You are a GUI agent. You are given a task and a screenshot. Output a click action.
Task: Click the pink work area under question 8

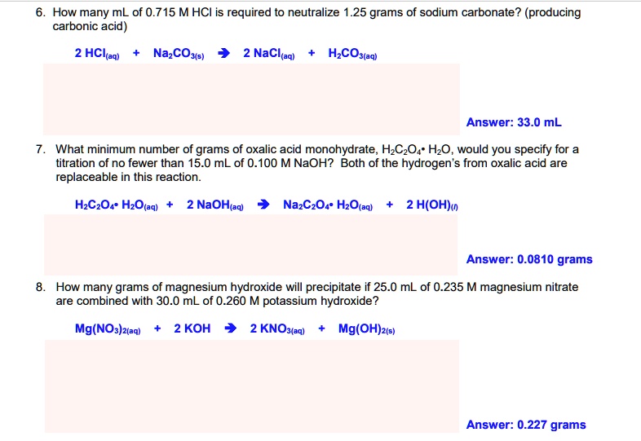(x=252, y=386)
